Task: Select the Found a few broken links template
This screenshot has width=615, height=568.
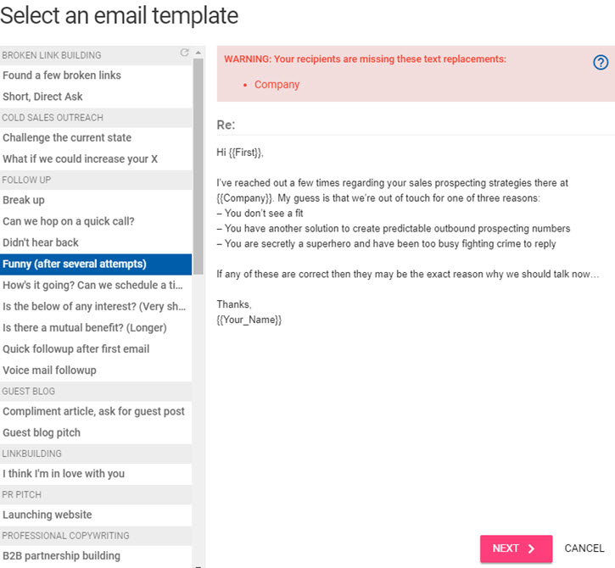Action: click(x=96, y=75)
